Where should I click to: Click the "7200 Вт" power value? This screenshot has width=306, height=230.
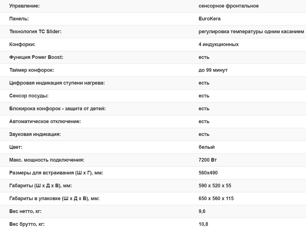(208, 160)
